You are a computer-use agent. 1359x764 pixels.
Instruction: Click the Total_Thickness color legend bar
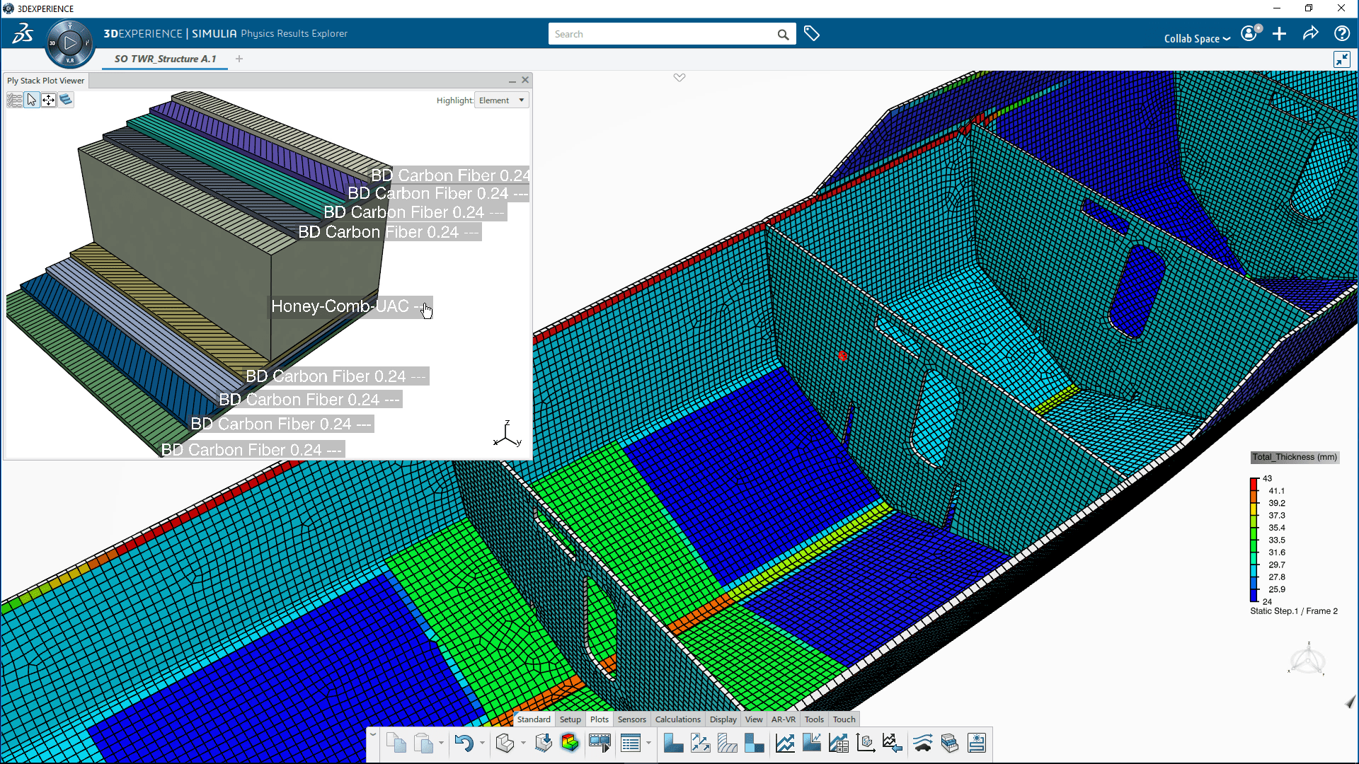[x=1254, y=540]
